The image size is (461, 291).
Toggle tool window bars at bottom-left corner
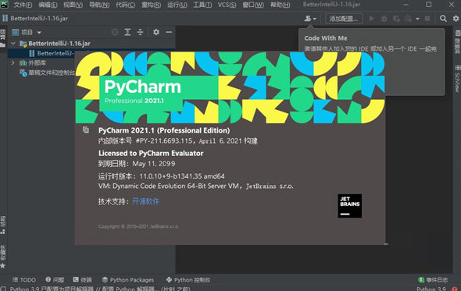click(3, 289)
